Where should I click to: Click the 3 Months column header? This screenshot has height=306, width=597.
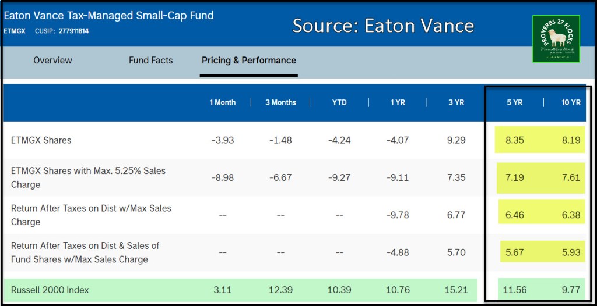(280, 102)
